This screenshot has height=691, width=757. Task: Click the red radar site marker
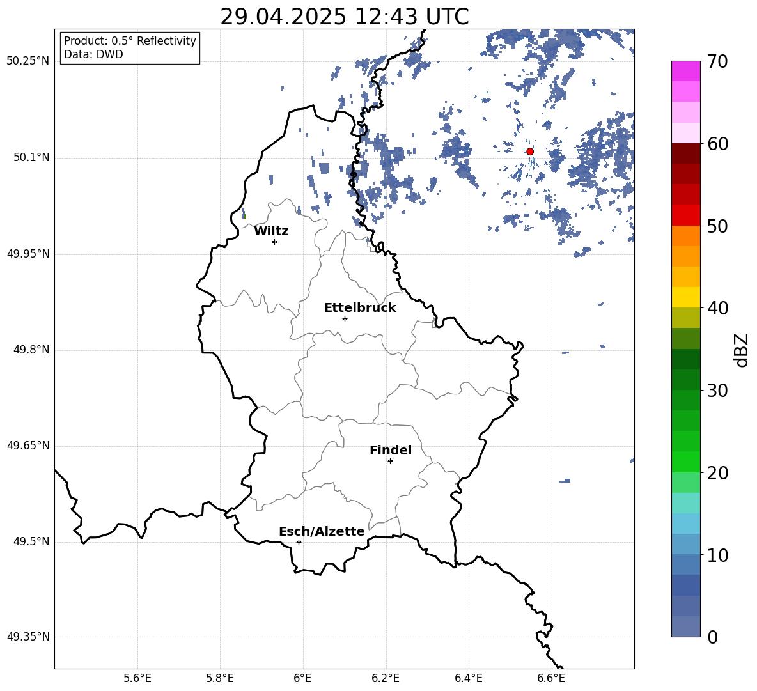(x=530, y=151)
